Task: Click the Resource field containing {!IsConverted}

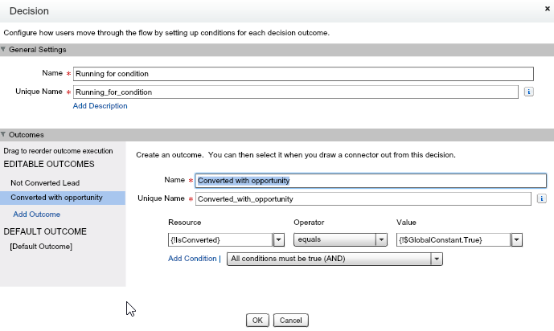Action: (219, 239)
